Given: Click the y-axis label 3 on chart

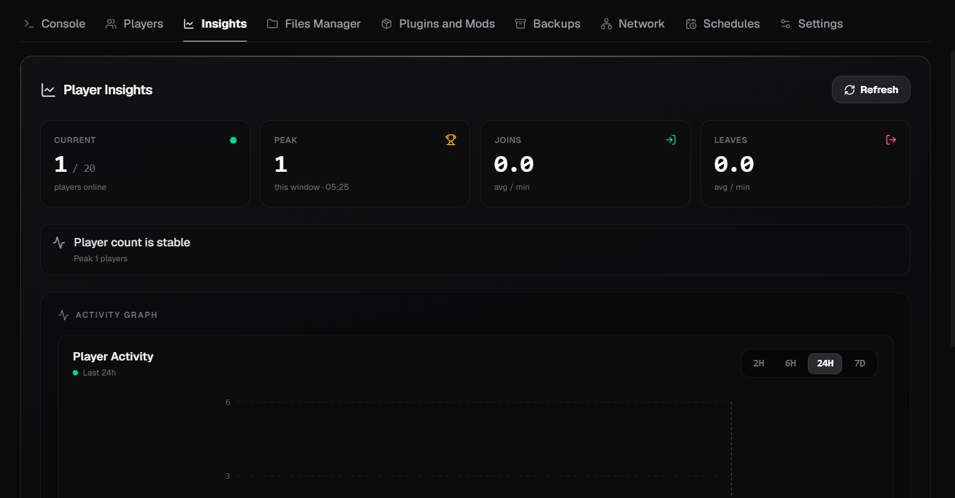Looking at the screenshot, I should [228, 476].
